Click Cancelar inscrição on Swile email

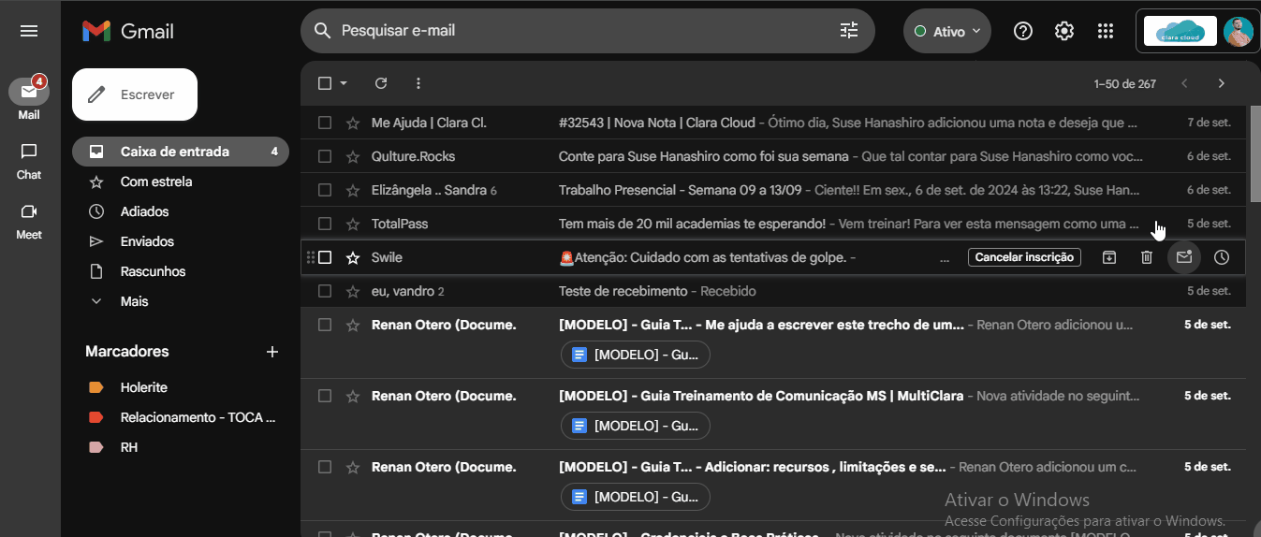click(x=1024, y=257)
